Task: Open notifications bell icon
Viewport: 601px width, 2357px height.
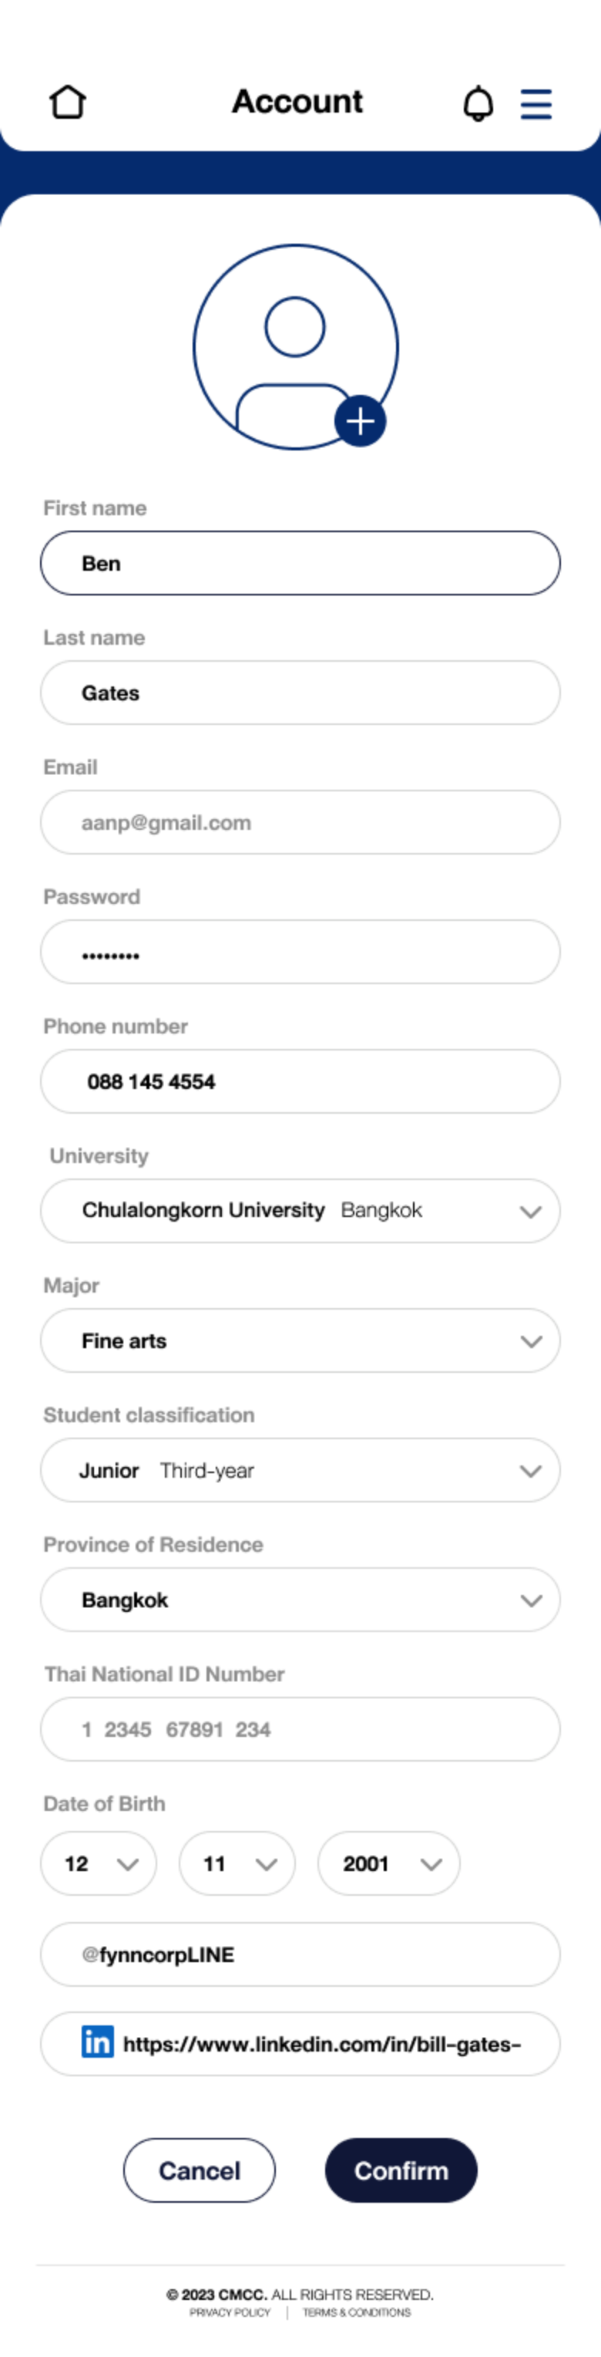Action: point(478,103)
